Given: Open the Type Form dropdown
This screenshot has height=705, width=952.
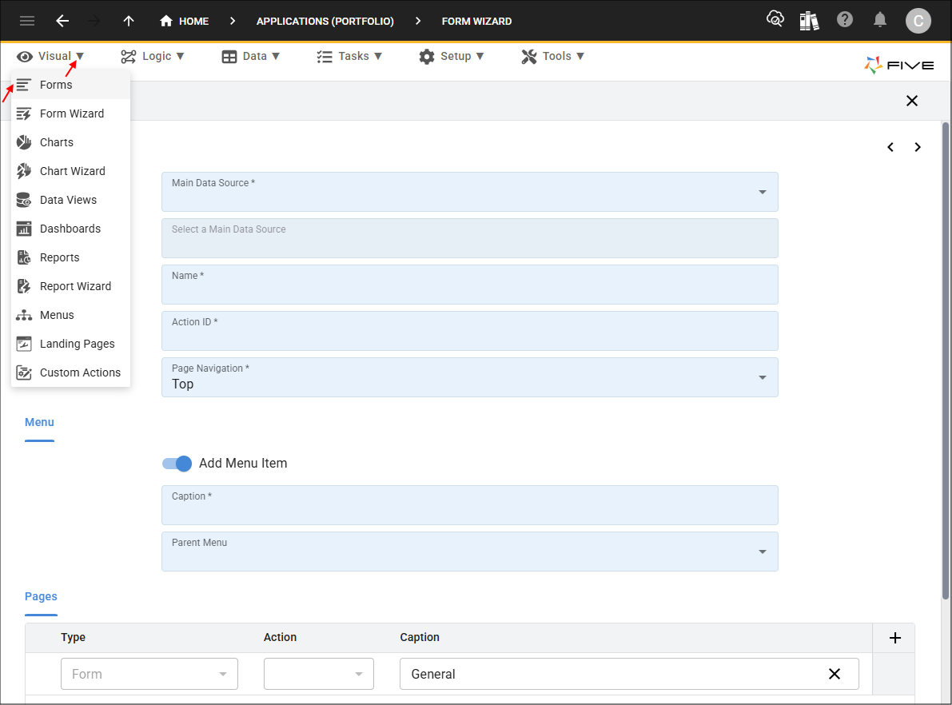Looking at the screenshot, I should 149,673.
